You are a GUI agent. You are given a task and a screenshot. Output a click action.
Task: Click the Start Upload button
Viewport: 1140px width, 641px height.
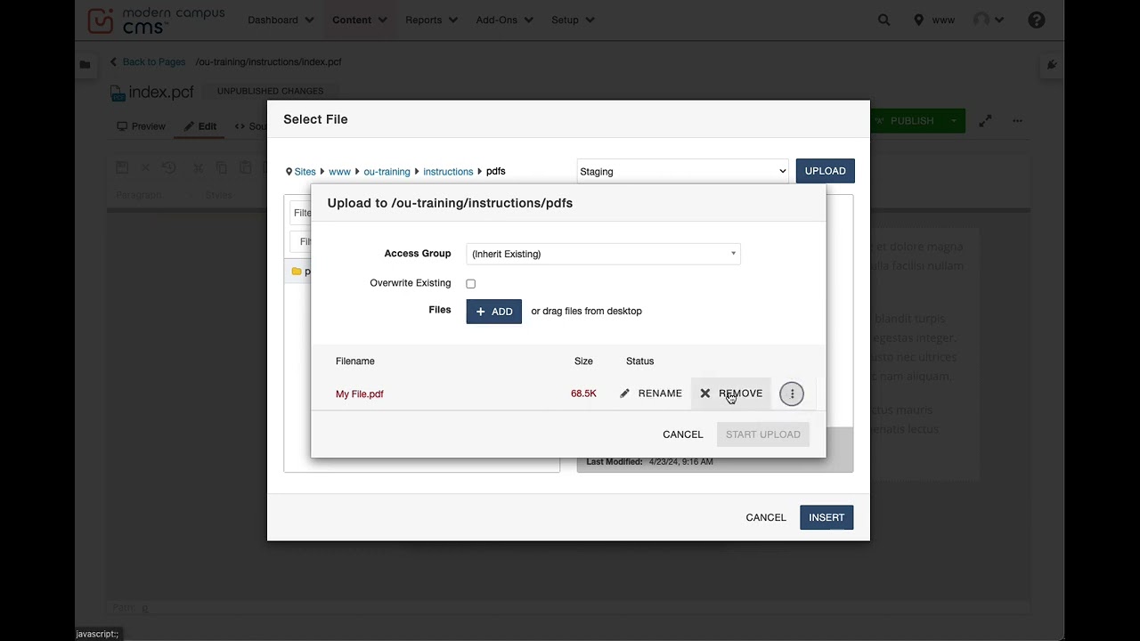[763, 434]
